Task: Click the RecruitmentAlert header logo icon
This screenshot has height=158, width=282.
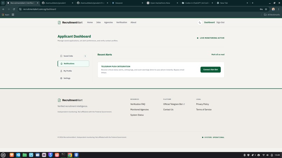Action: [x=59, y=22]
